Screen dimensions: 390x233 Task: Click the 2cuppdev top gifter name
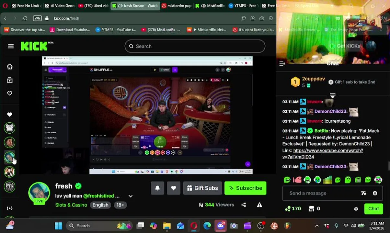click(x=313, y=79)
